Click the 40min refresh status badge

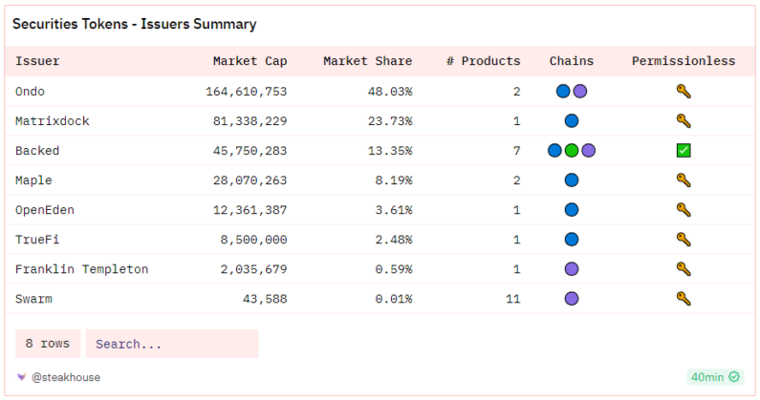coord(714,377)
